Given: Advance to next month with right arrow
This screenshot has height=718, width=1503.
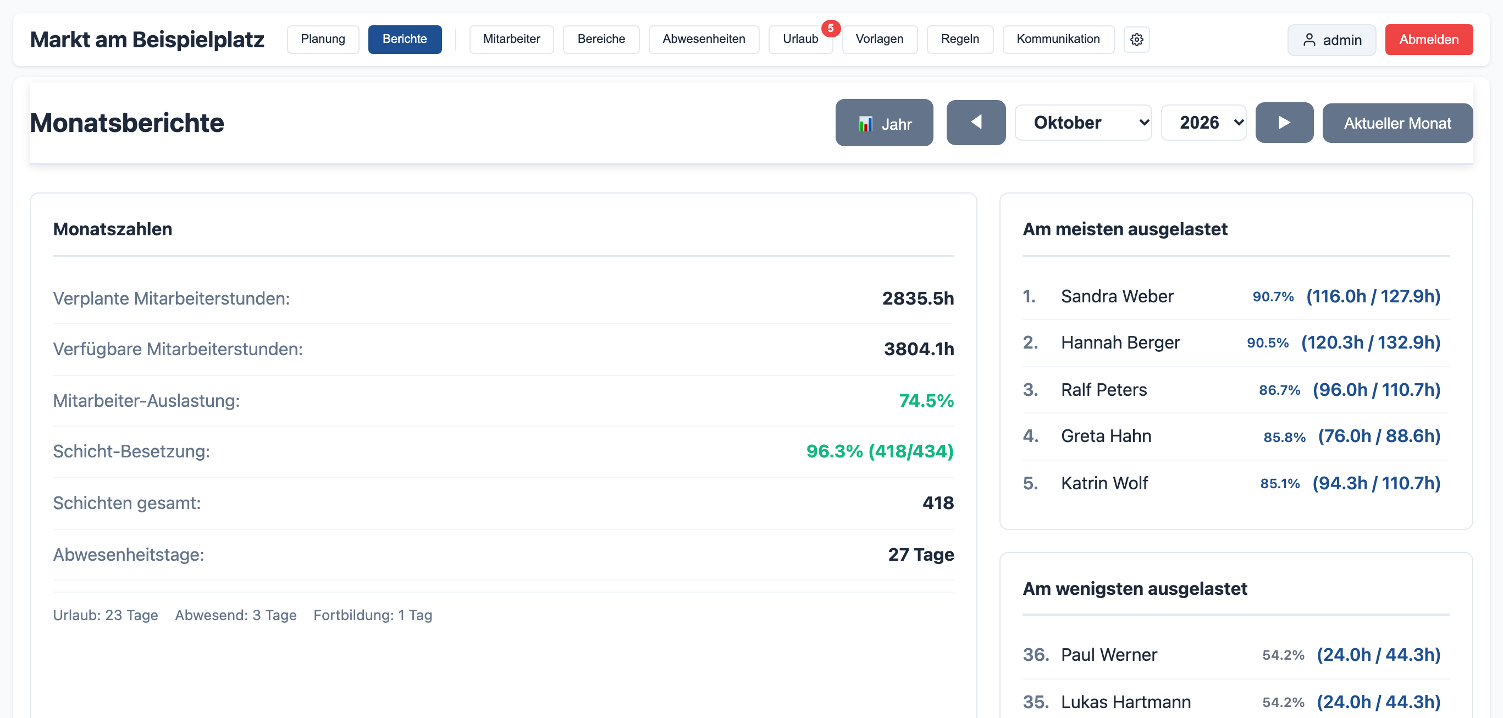Looking at the screenshot, I should point(1284,123).
